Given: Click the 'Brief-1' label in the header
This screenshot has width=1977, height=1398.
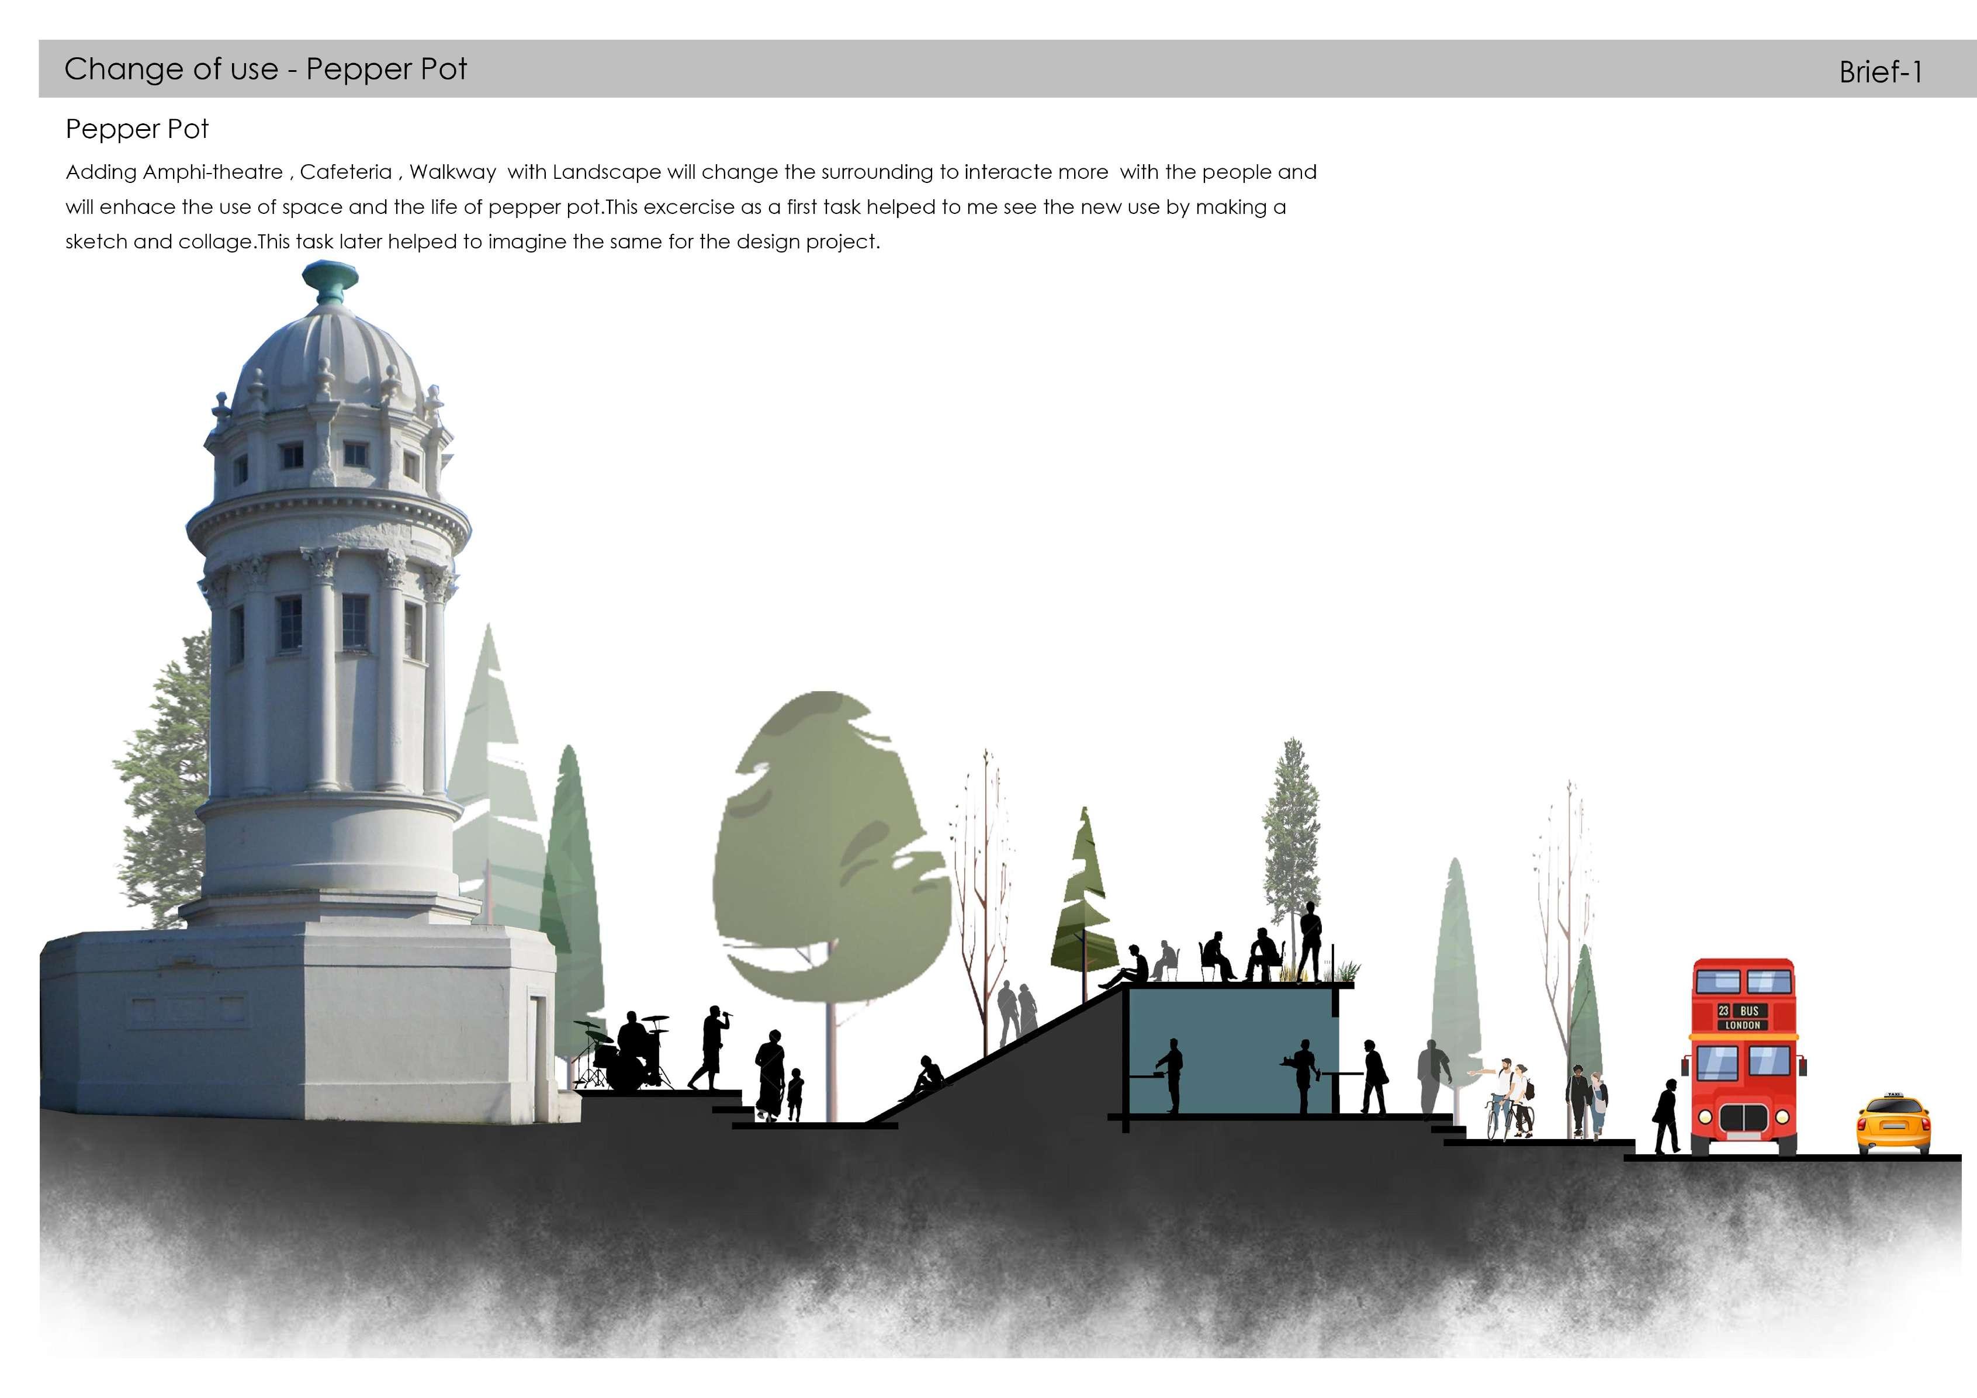Looking at the screenshot, I should tap(1880, 71).
